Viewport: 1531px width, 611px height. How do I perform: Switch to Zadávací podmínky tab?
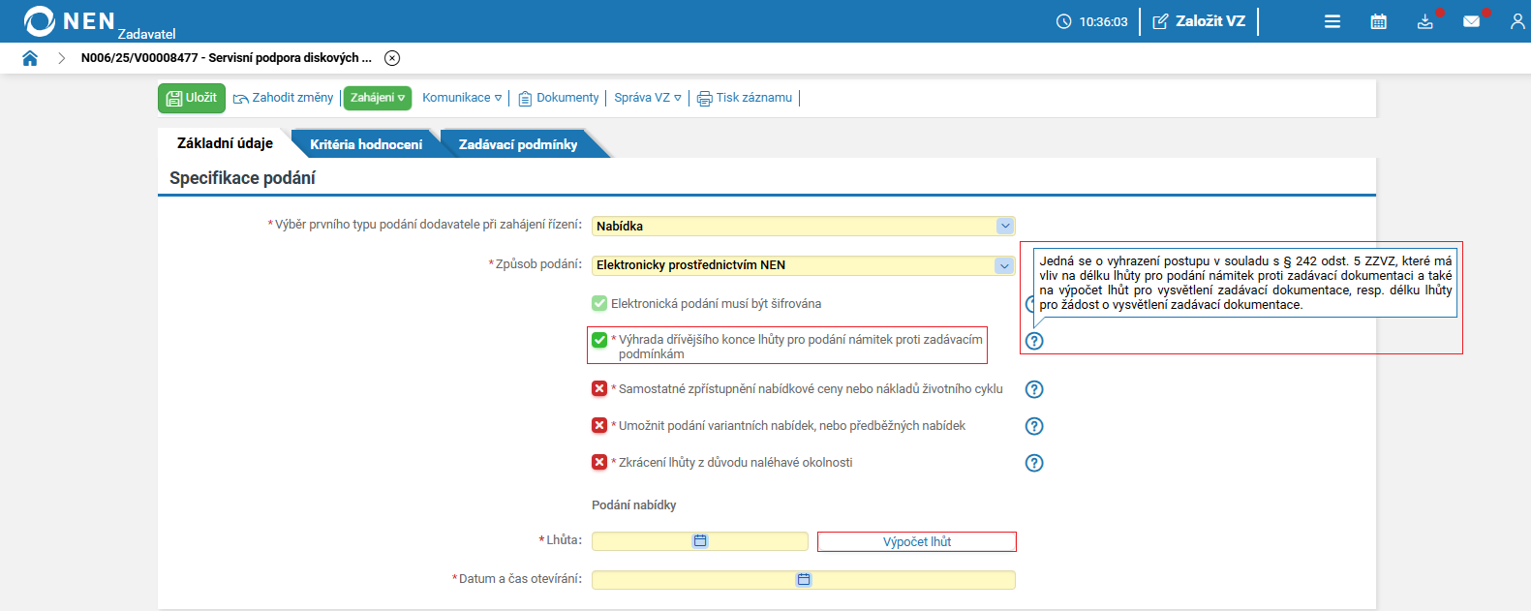coord(518,144)
